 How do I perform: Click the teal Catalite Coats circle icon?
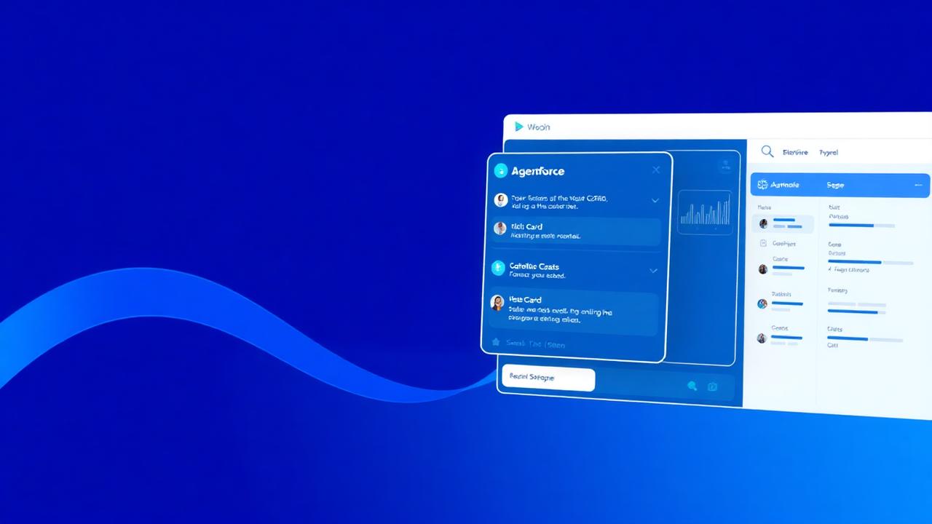(498, 268)
